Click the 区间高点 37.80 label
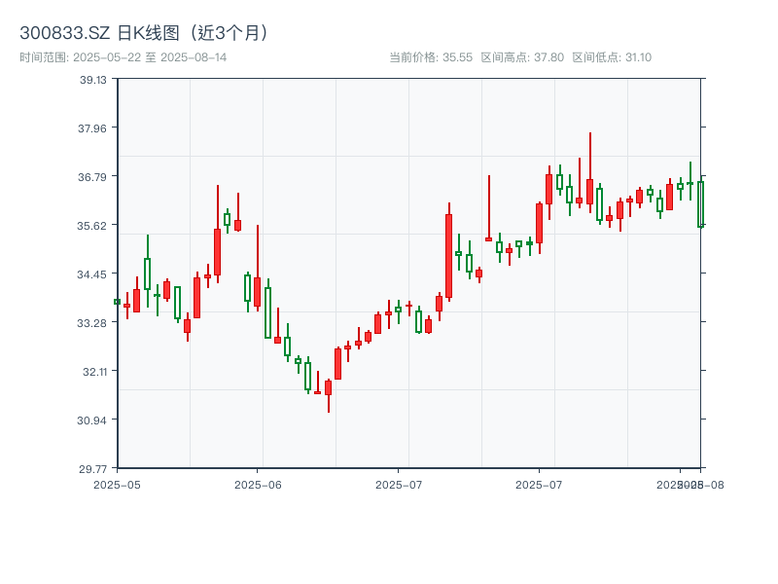Image resolution: width=778 pixels, height=584 pixels. pyautogui.click(x=522, y=57)
